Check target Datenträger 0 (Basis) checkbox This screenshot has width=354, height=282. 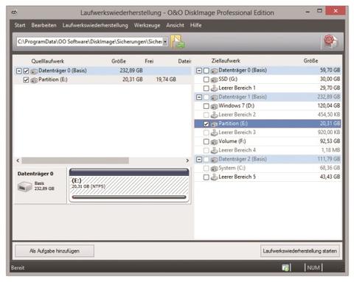tap(206, 71)
